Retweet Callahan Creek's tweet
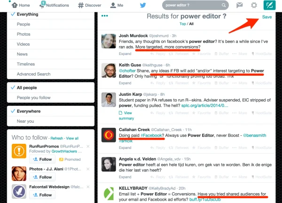Screen dimensions: 282x203 (179, 148)
